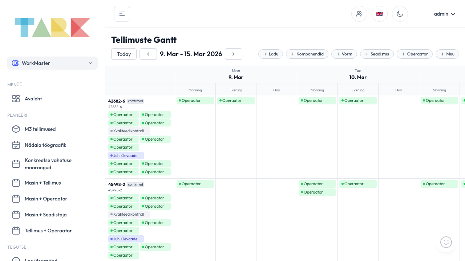
Task: Click the Lao ülesanded clock icon
Action: tap(16, 259)
